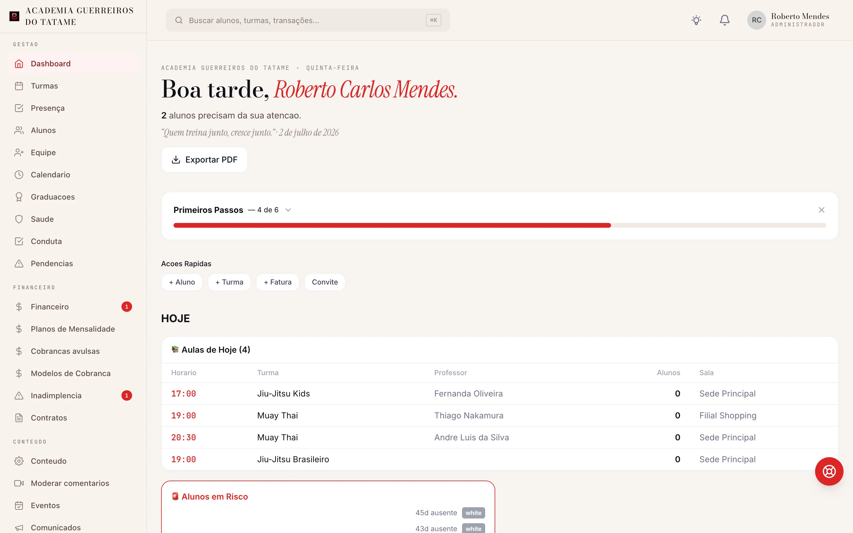The image size is (853, 533).
Task: Open Saude shield icon in sidebar
Action: (x=19, y=219)
